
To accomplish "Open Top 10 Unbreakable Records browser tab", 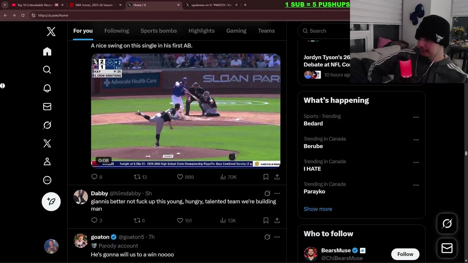I will 37,5.
